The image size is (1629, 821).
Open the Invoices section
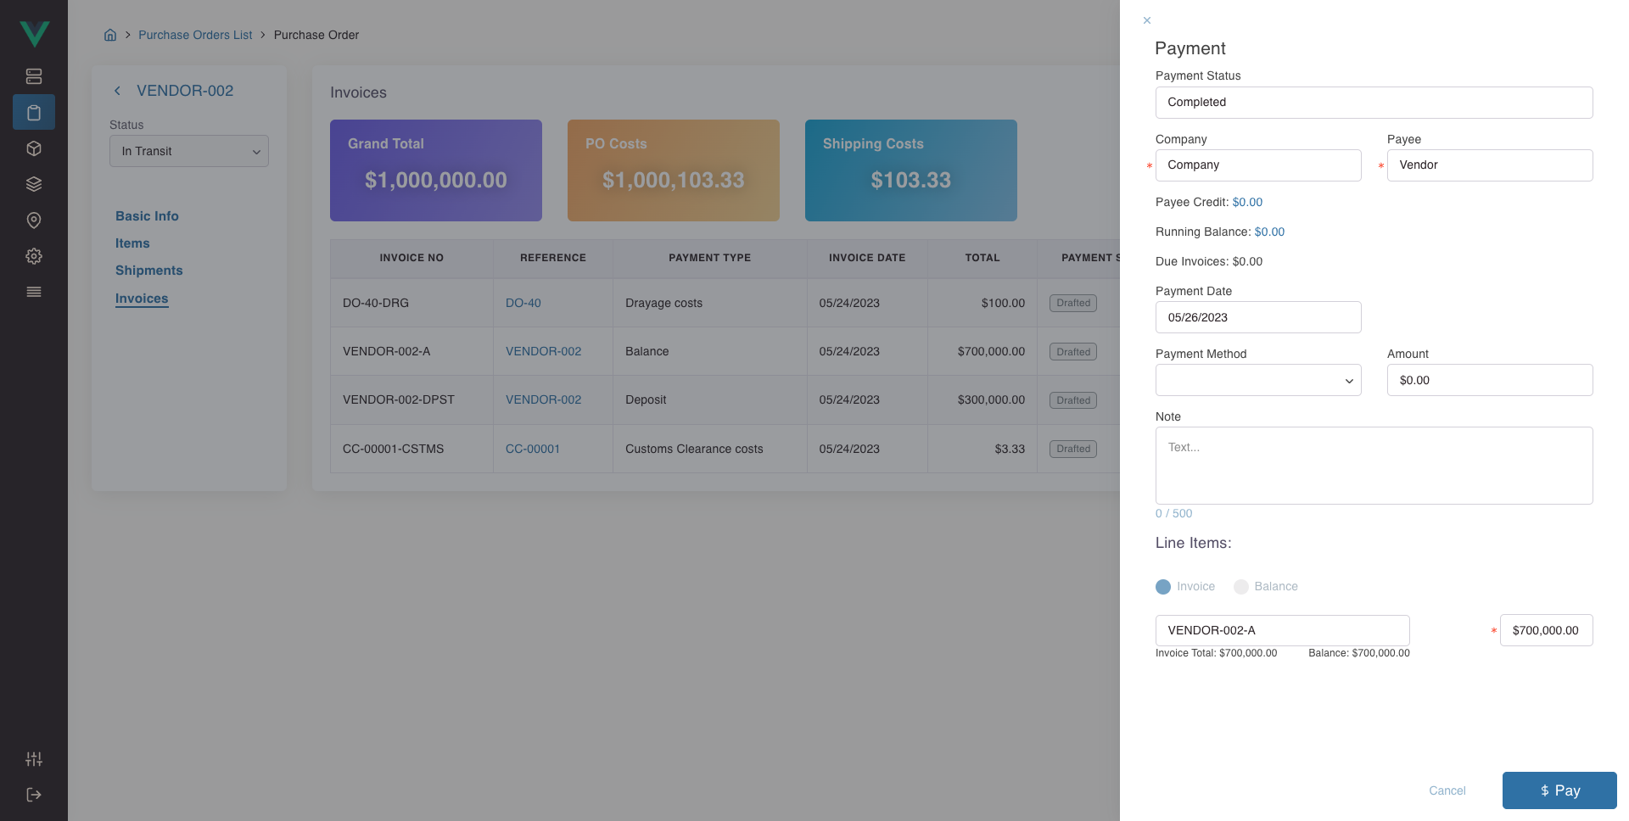[142, 299]
